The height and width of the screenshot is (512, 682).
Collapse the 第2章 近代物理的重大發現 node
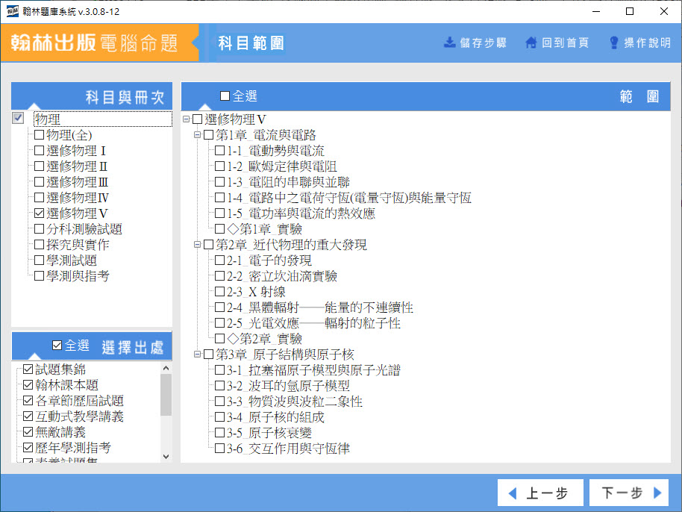point(198,245)
